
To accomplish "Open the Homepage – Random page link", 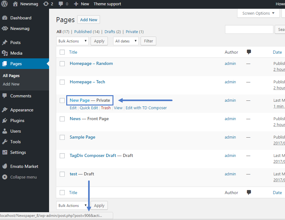I will (91, 63).
